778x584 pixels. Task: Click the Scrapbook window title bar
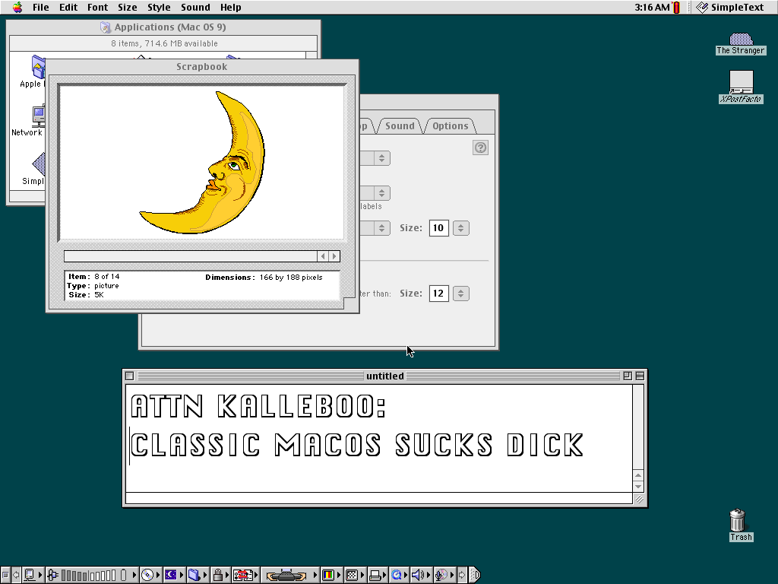click(202, 67)
